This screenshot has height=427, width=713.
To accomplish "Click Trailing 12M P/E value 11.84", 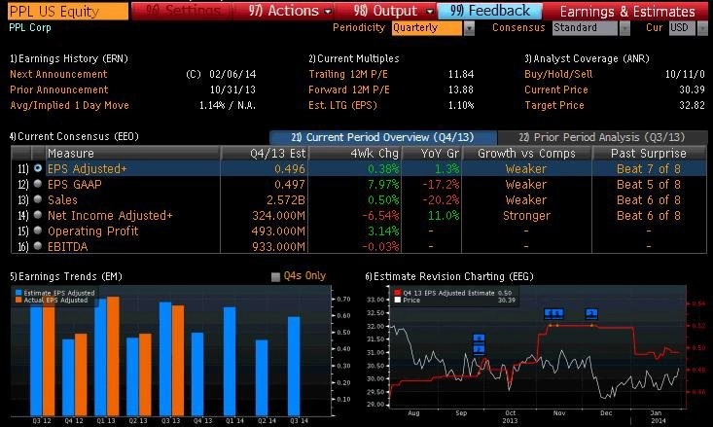I will (461, 74).
